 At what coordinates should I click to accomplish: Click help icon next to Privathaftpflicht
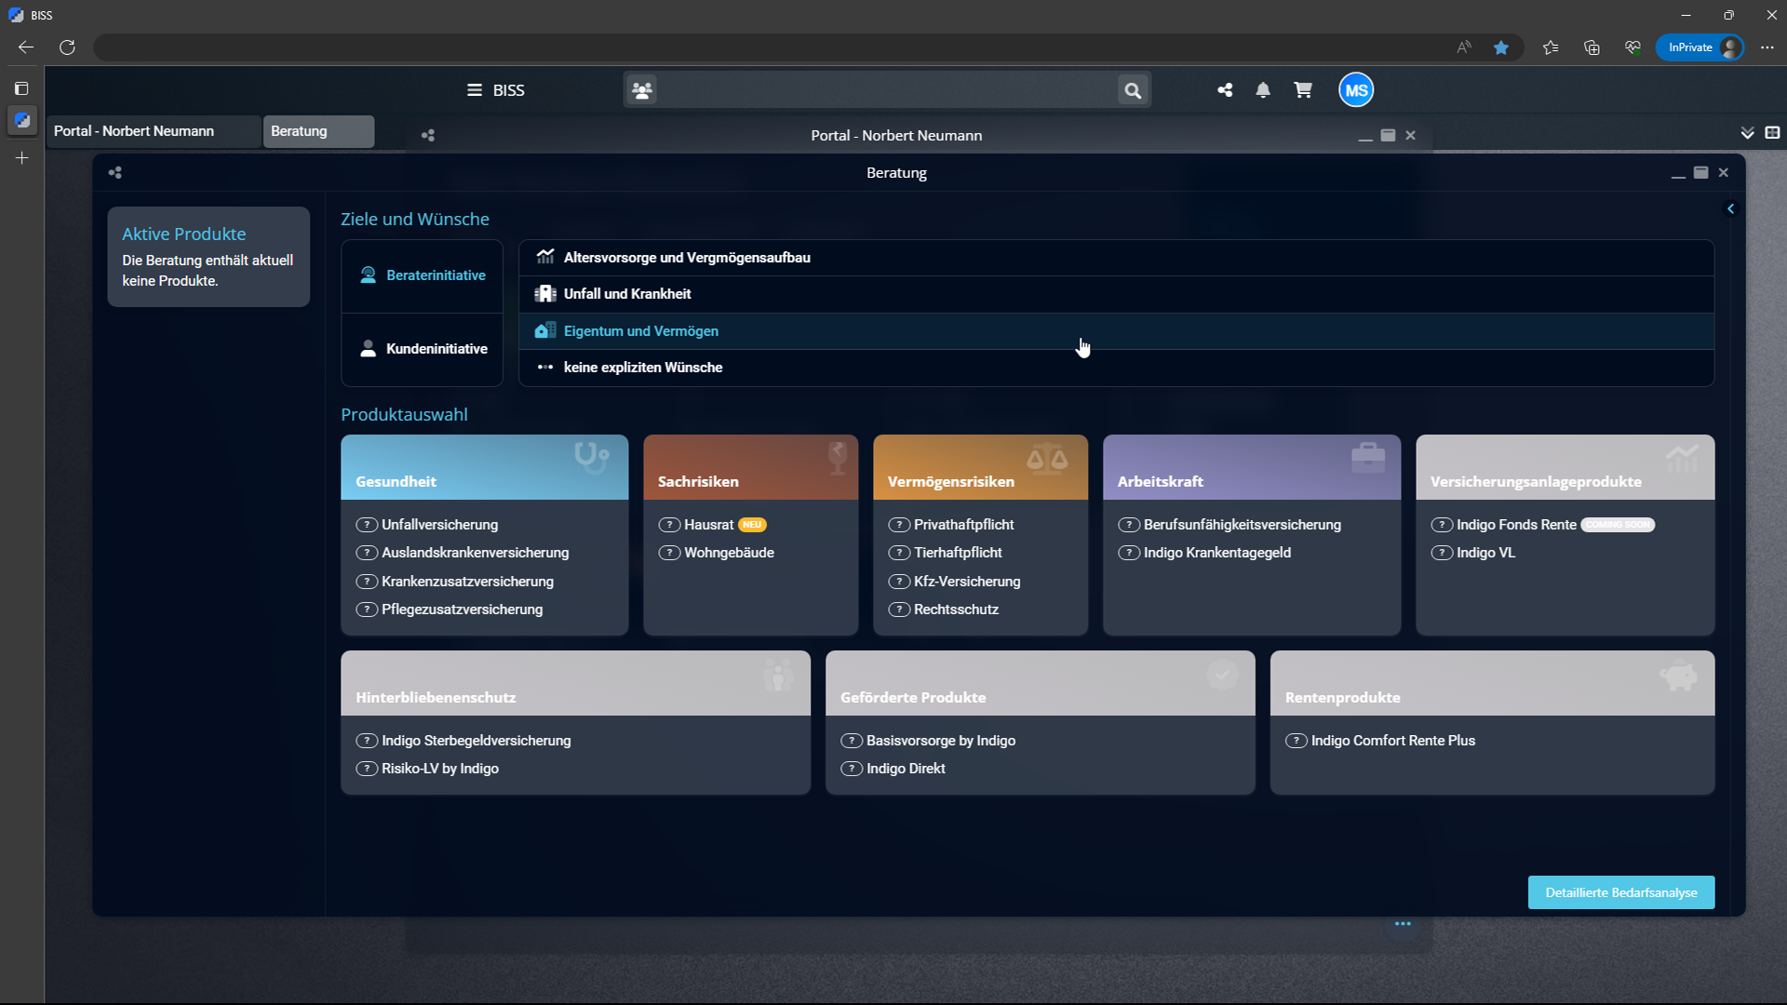[899, 525]
